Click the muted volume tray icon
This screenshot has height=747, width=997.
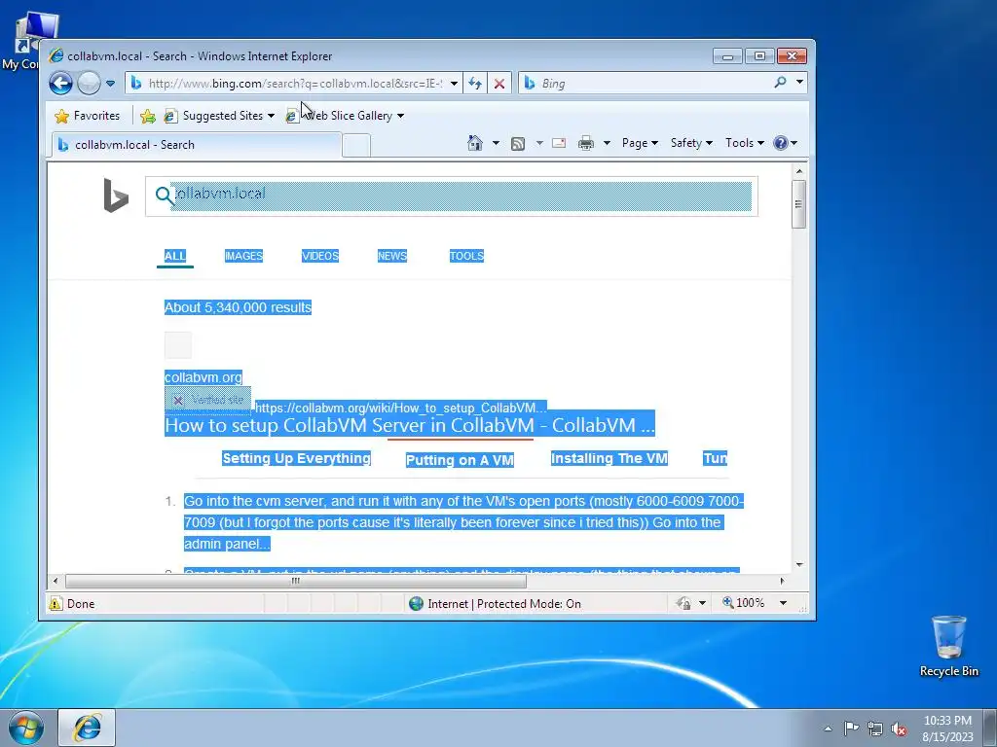(899, 729)
